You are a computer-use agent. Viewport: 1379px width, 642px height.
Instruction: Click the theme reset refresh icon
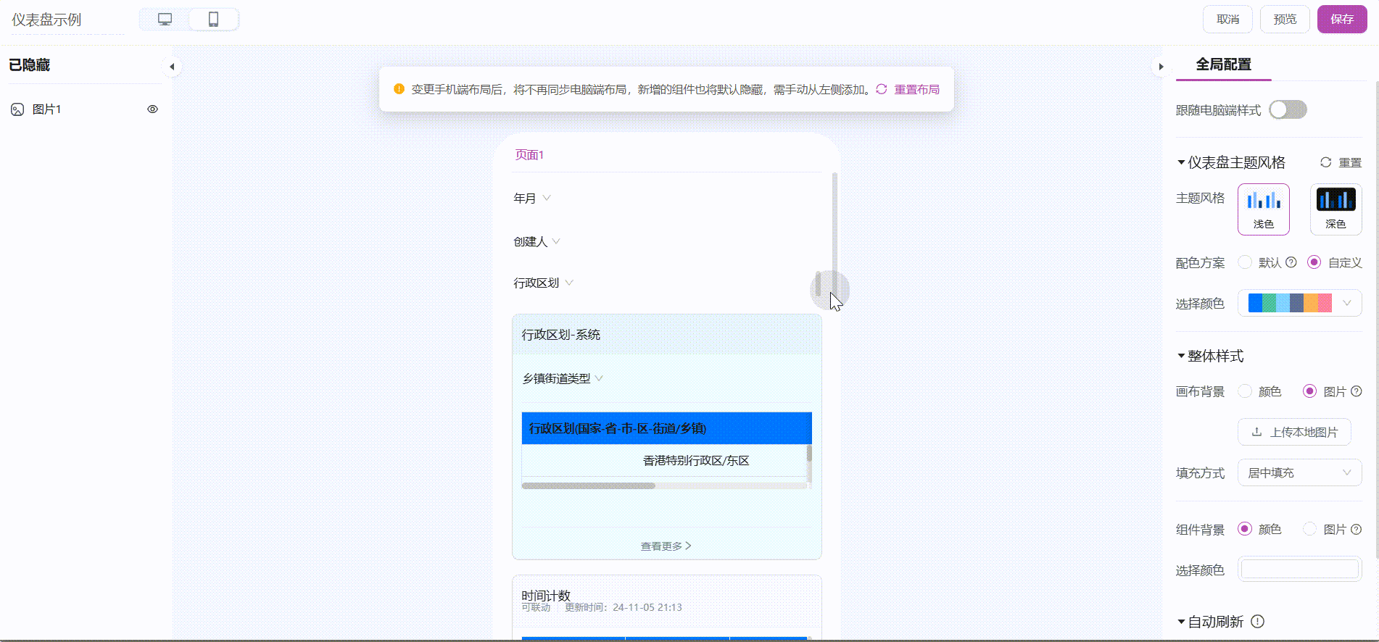pos(1325,162)
